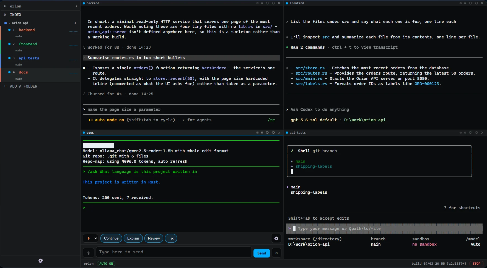Click the clockwise reload icon in the docs pane header

click(267, 133)
